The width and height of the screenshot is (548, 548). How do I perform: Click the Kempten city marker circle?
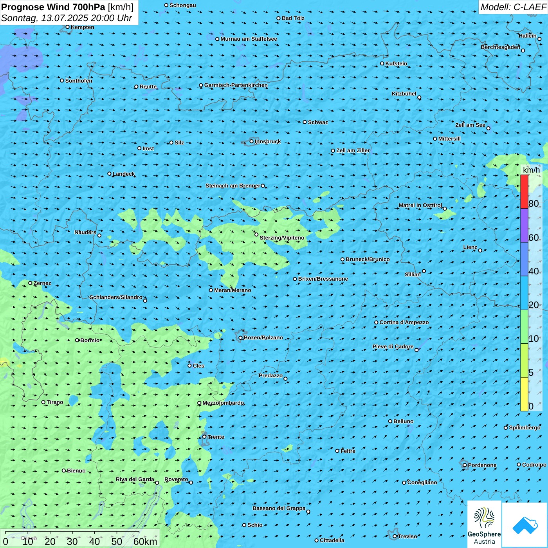67,27
